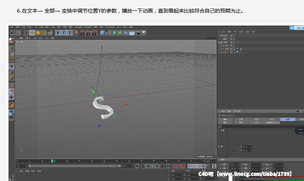Click the orange Magnet snapping icon
The height and width of the screenshot is (181, 304).
coord(11,105)
